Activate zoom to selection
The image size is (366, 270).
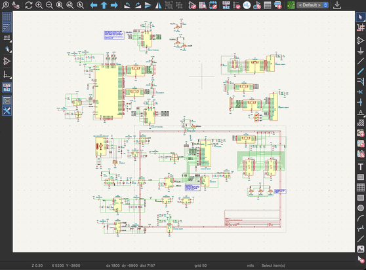(80, 5)
